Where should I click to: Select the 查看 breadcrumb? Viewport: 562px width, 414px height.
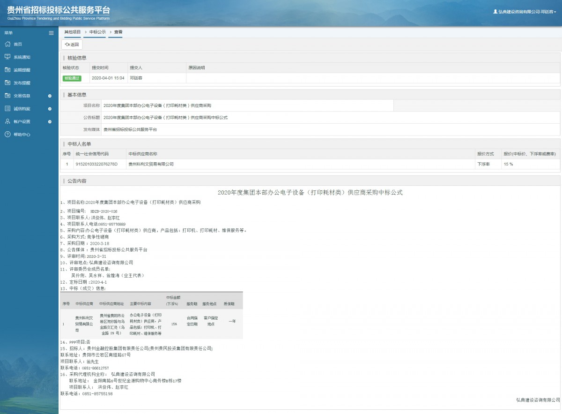pyautogui.click(x=118, y=32)
